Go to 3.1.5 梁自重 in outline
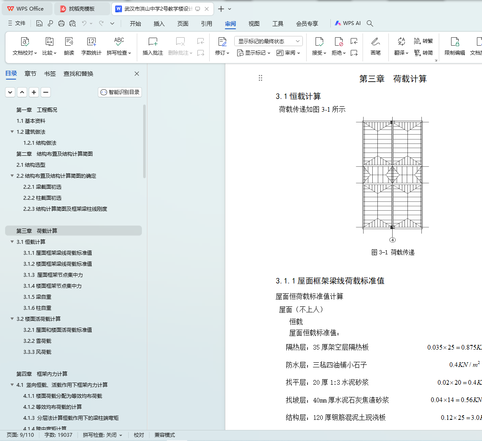This screenshot has height=441, width=482. pos(37,297)
